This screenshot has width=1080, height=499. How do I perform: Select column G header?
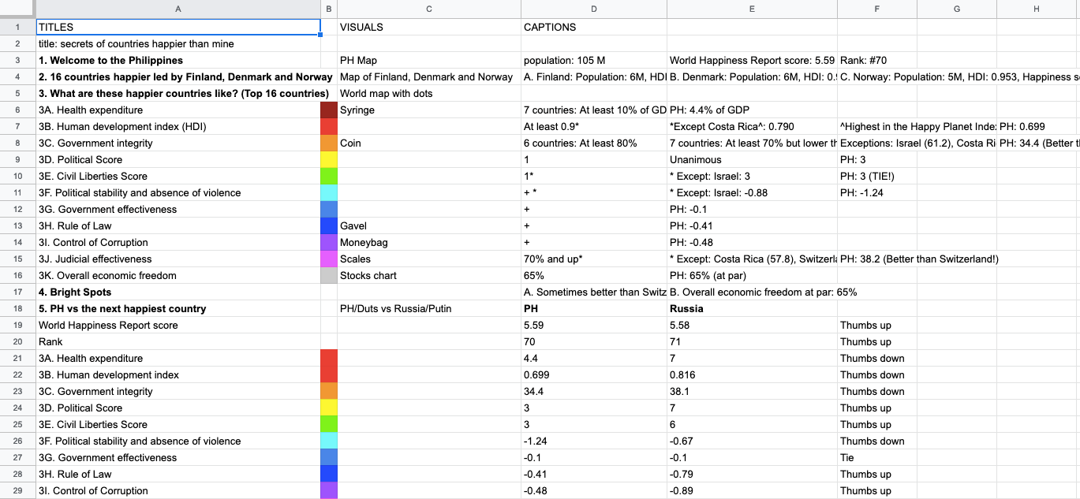[x=957, y=9]
